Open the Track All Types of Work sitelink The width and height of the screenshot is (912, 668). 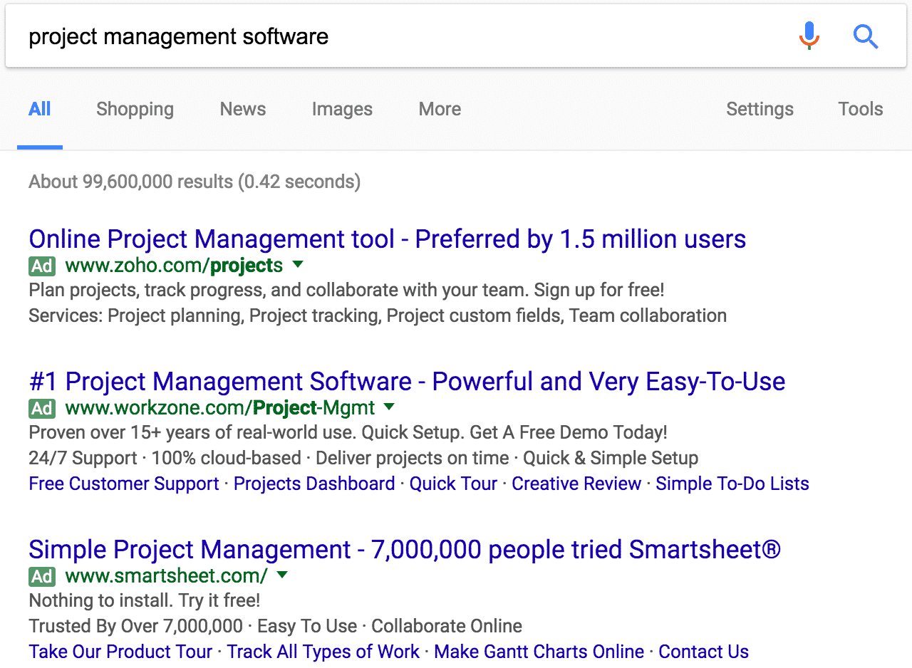pyautogui.click(x=323, y=652)
